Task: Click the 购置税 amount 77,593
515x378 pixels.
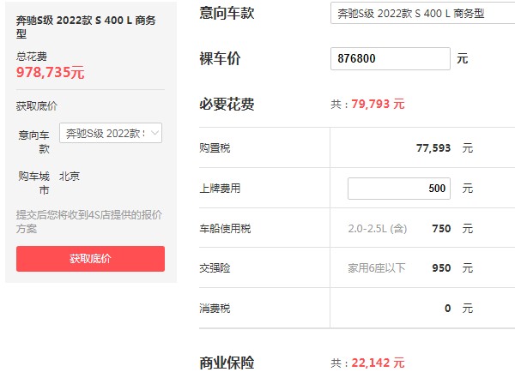Action: click(x=433, y=148)
